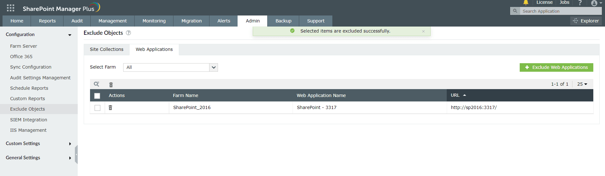Open Schedule Reports
The image size is (605, 176).
[x=29, y=88]
